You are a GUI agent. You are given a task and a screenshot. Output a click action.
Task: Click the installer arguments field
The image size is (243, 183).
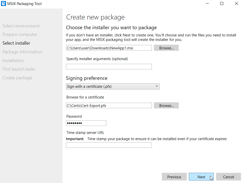pyautogui.click(x=109, y=67)
